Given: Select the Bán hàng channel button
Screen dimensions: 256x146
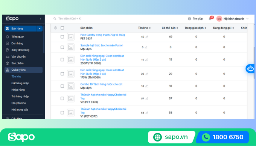Looking at the screenshot, I should pos(21,28).
